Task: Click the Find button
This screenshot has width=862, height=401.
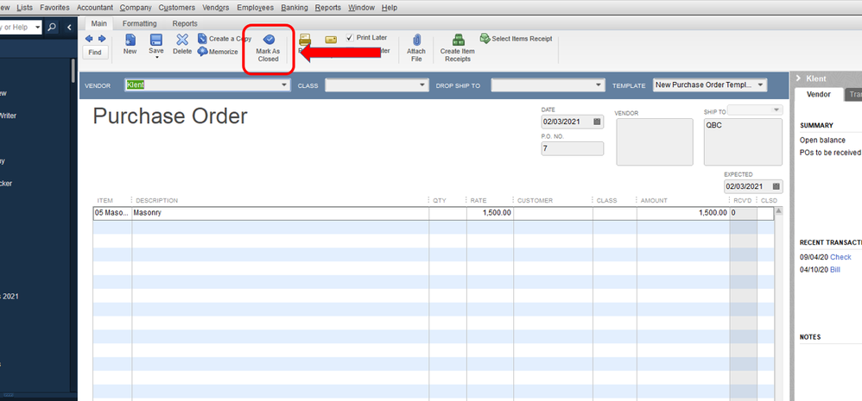Action: pyautogui.click(x=95, y=53)
